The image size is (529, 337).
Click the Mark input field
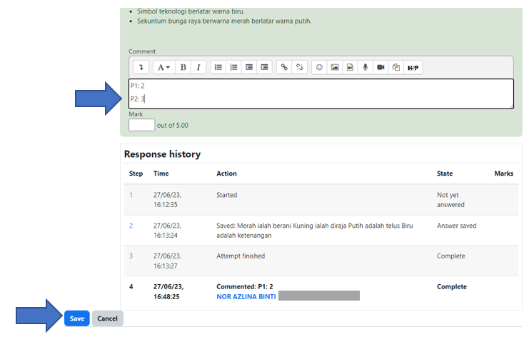coord(141,125)
